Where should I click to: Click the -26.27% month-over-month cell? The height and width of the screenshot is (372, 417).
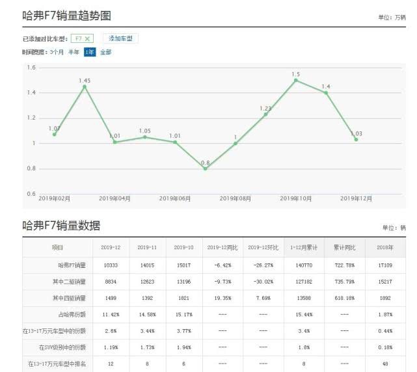263,265
